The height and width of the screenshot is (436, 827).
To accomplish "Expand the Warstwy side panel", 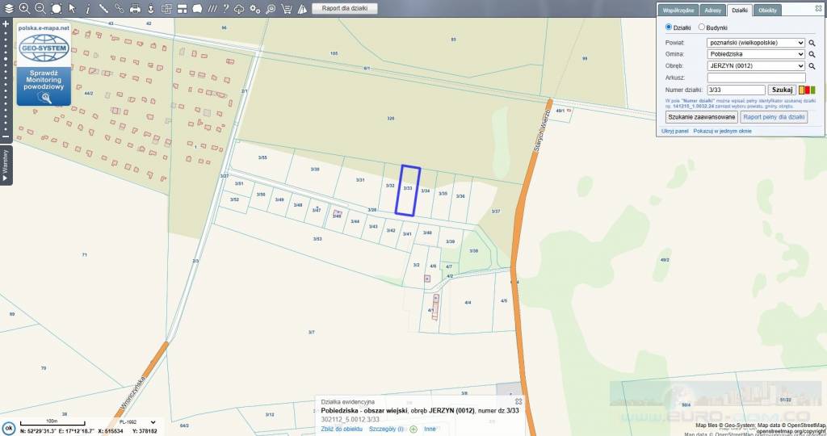I will (6, 166).
